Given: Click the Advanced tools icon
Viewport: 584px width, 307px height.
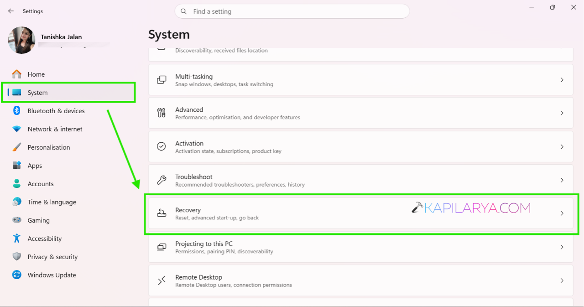Looking at the screenshot, I should pyautogui.click(x=162, y=113).
